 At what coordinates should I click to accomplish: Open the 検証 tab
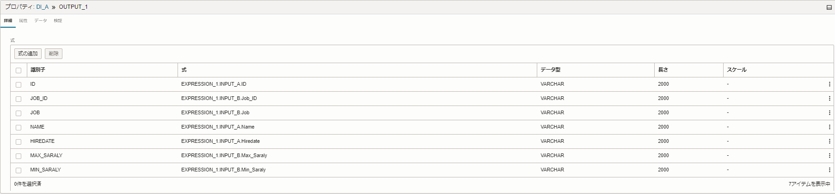click(x=58, y=21)
